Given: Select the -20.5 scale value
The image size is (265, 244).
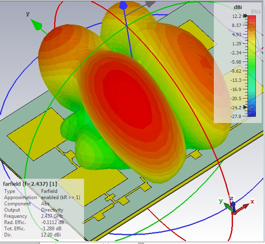Looking at the screenshot, I should pyautogui.click(x=236, y=99).
